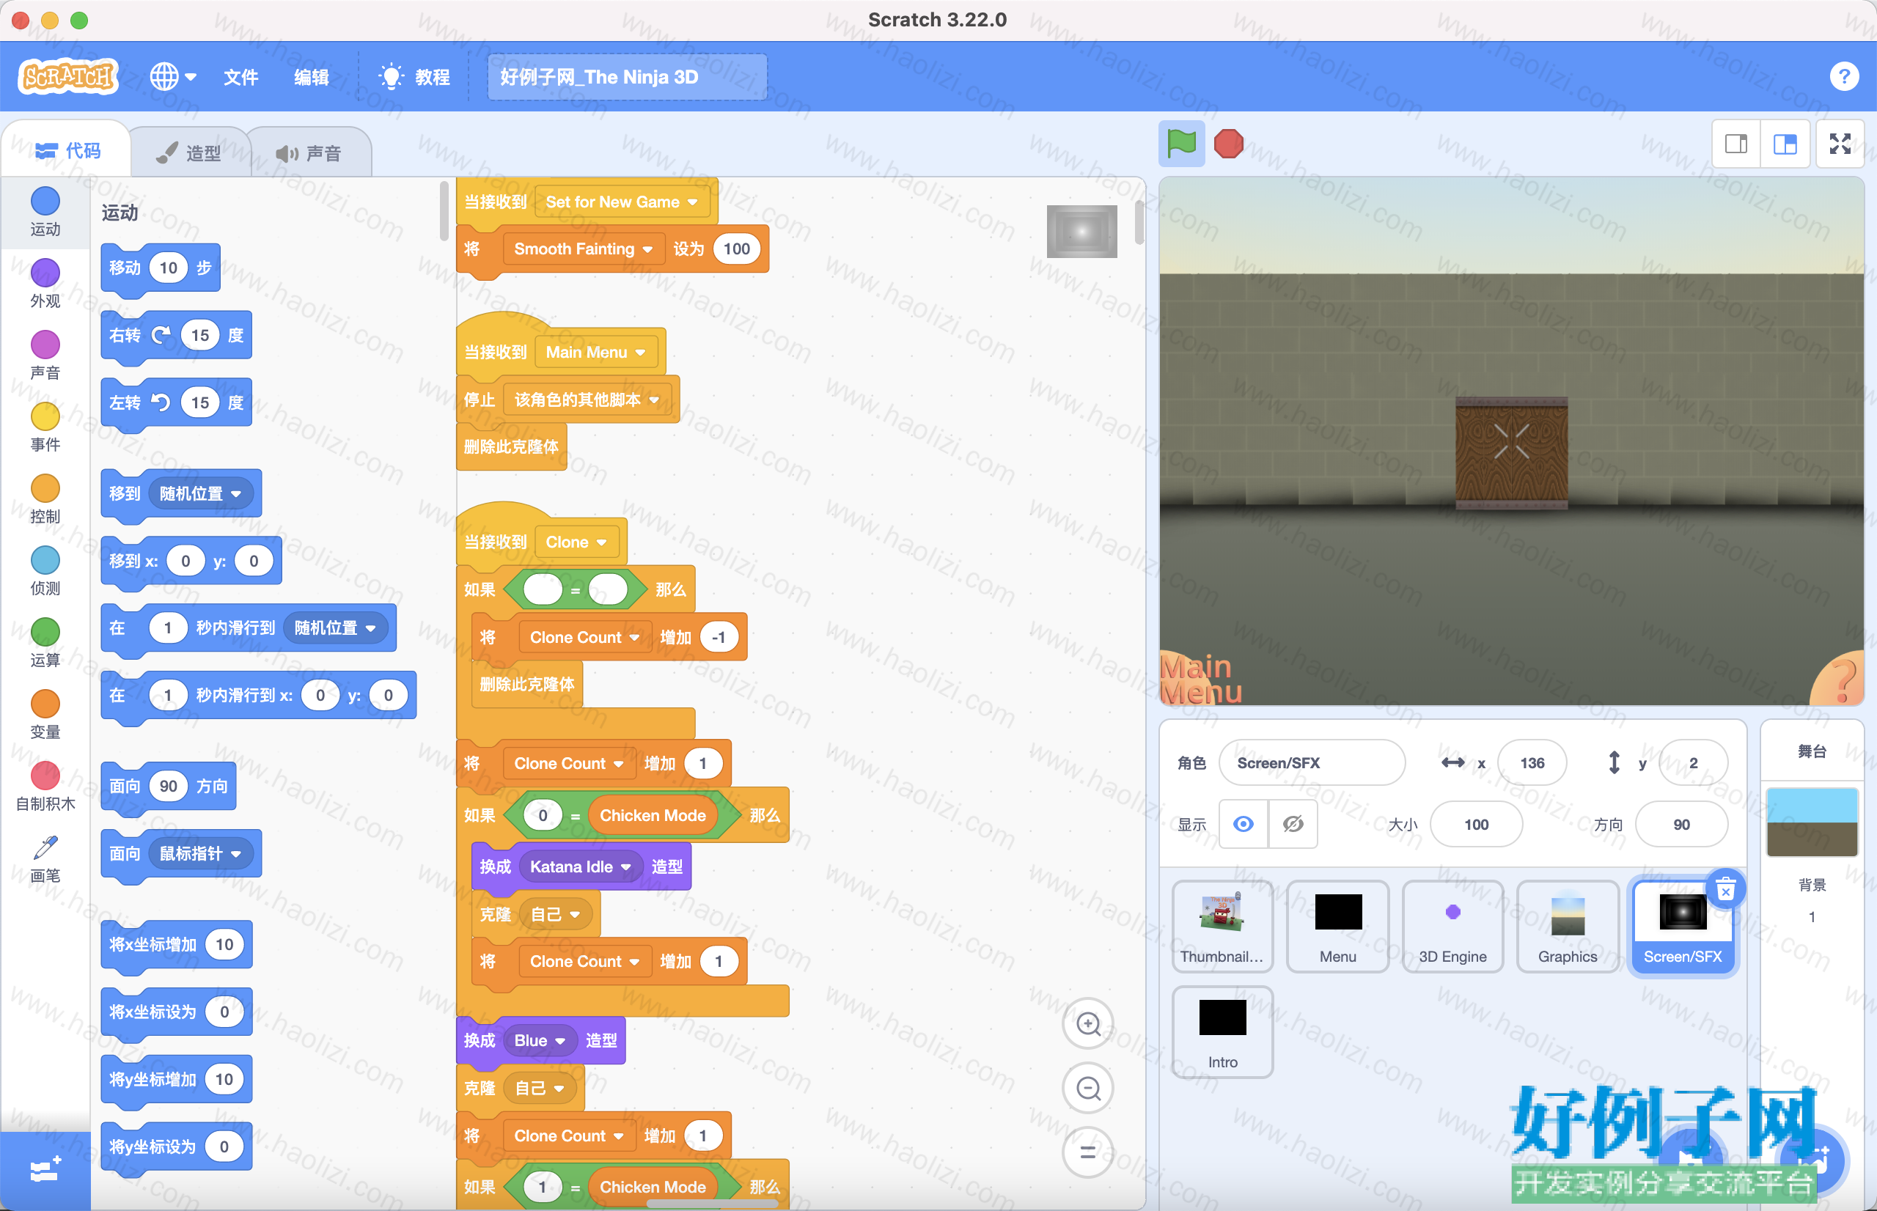Open the Smooth Fainting variable dropdown

click(x=584, y=249)
